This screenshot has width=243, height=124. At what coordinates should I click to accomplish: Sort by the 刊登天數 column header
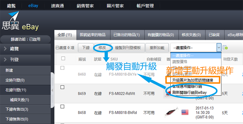pyautogui.click(x=231, y=59)
